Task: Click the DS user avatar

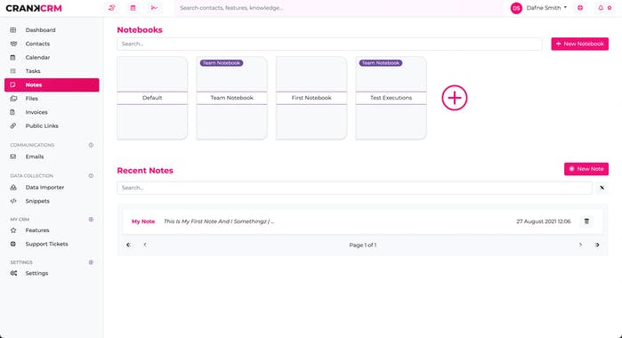Action: [516, 8]
